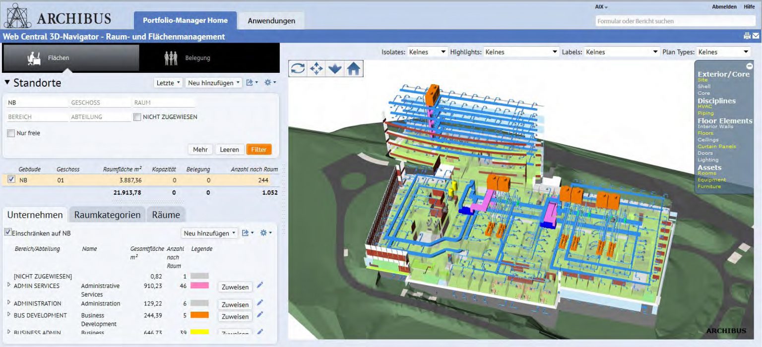Reset 3D view with the home icon
Viewport: 762px width, 347px height.
click(x=353, y=69)
